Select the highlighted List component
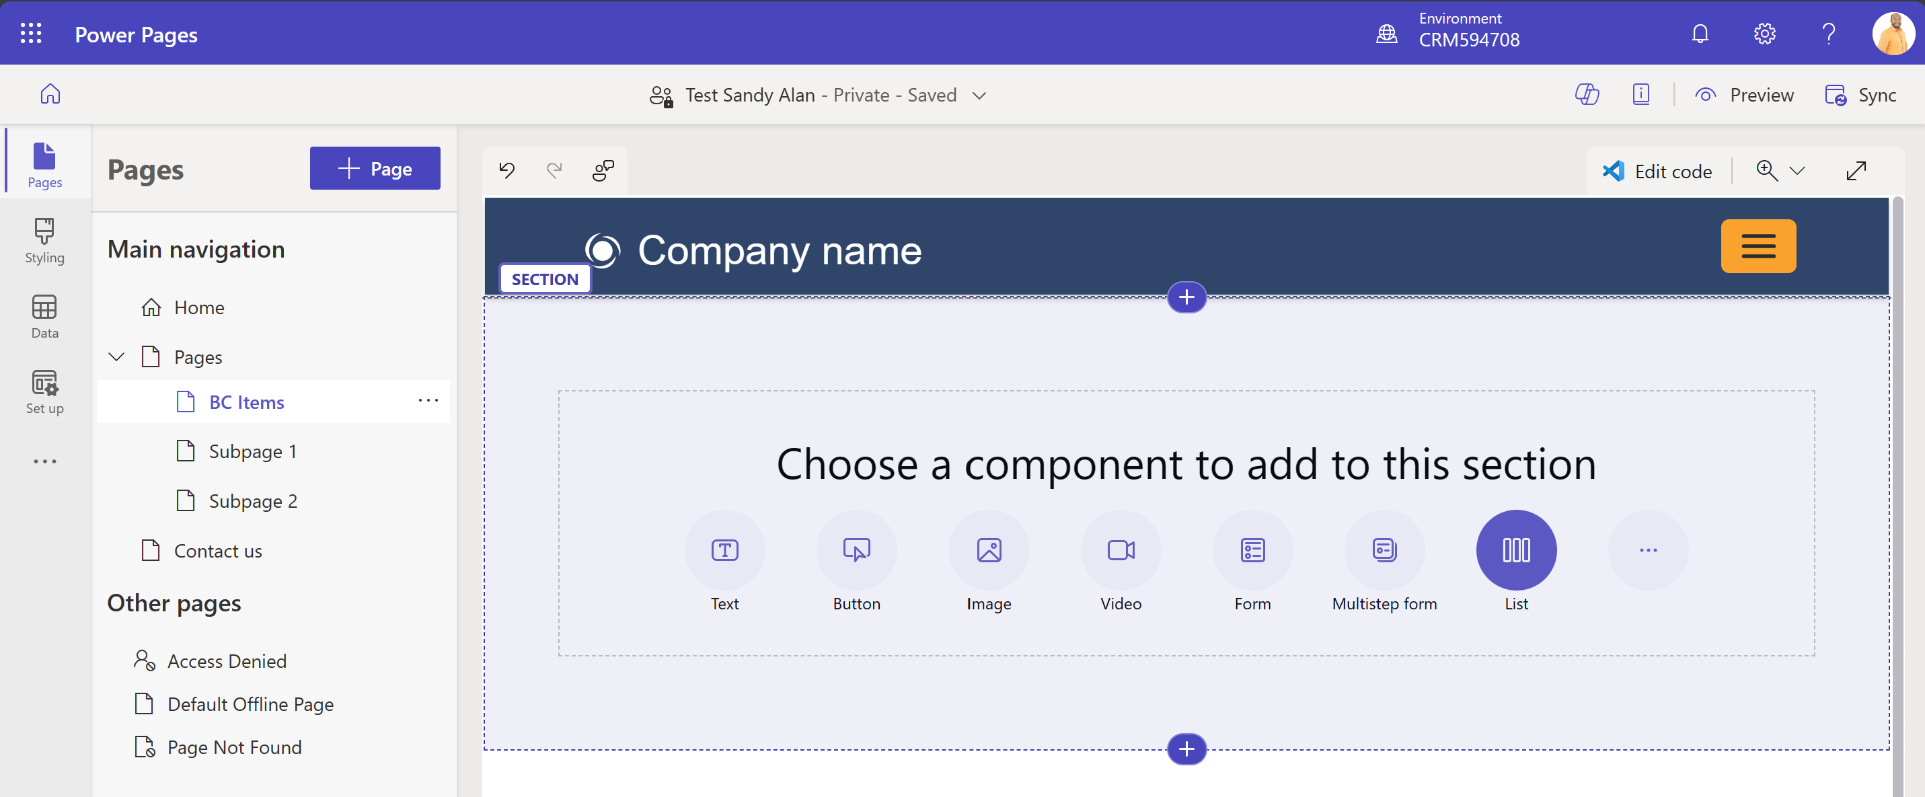The height and width of the screenshot is (797, 1925). point(1515,551)
